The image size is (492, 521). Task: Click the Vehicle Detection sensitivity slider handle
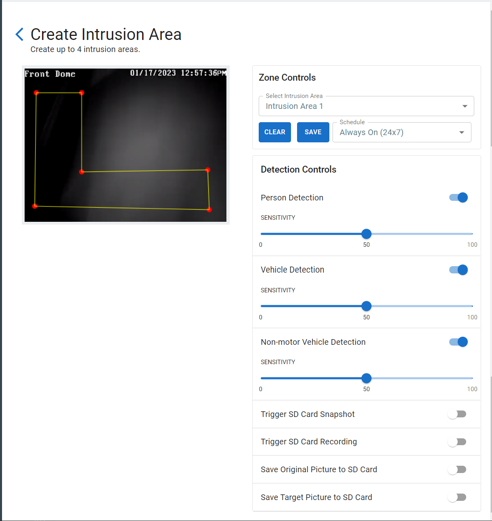(366, 306)
